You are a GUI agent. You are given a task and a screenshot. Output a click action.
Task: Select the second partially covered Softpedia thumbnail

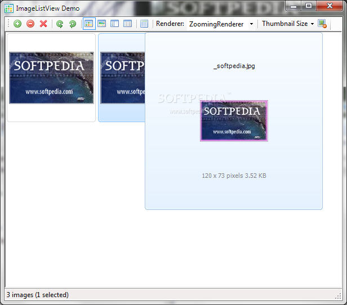click(x=123, y=78)
